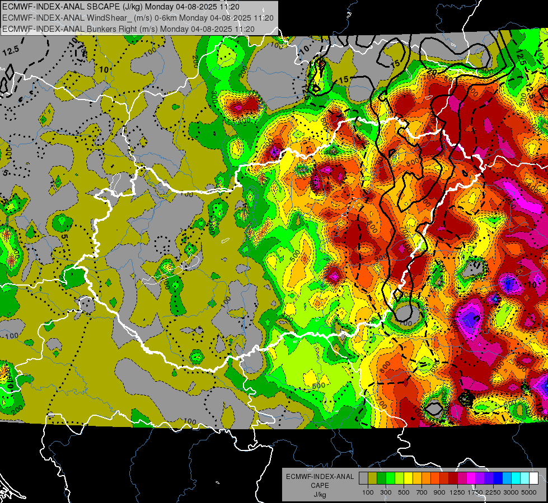548x503 pixels.
Task: Click the ECMWF-INDEX-ANAL legend title
Action: tap(320, 477)
